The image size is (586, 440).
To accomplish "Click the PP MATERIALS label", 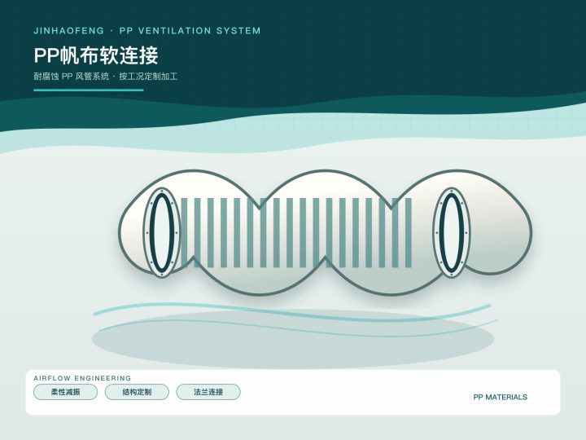I will pyautogui.click(x=500, y=397).
